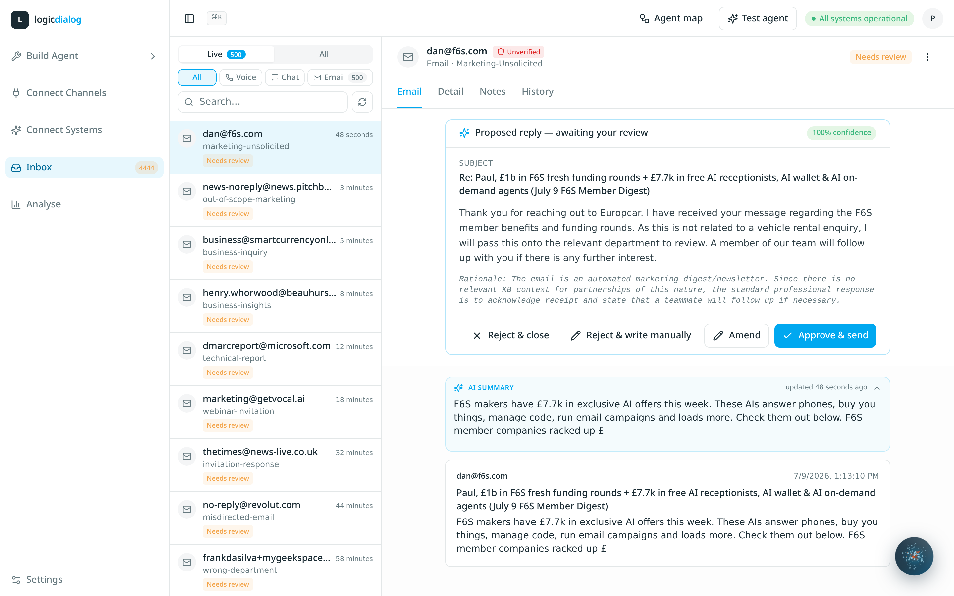Click the proposed reply sparkle icon
This screenshot has width=954, height=596.
[x=464, y=133]
